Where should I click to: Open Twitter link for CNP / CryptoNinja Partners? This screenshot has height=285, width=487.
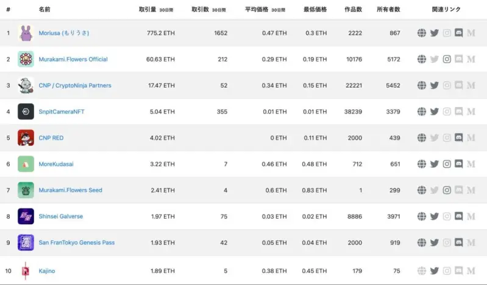[434, 85]
